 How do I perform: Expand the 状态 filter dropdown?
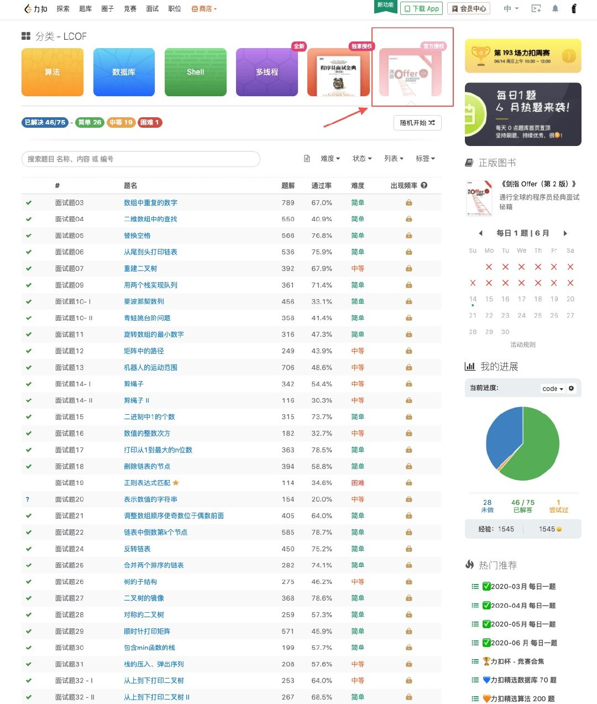363,159
